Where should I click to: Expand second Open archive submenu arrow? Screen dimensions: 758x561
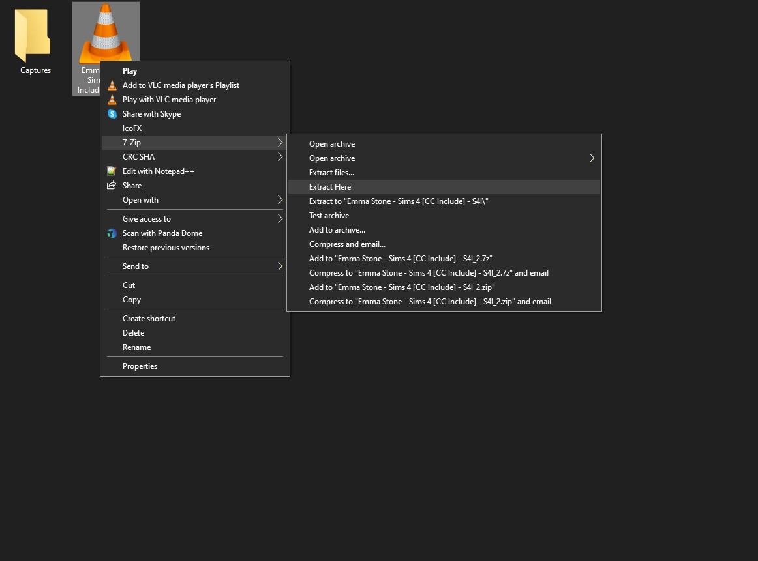(592, 158)
